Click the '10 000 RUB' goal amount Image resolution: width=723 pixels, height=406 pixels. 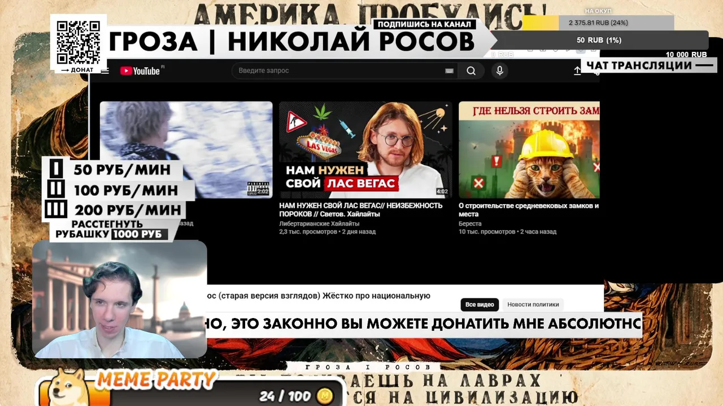click(686, 55)
